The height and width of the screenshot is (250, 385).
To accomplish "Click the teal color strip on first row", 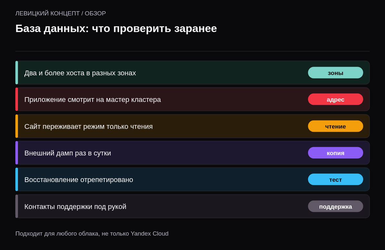I will coord(17,73).
